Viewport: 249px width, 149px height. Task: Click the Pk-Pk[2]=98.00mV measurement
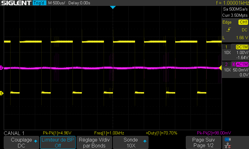coord(214,133)
